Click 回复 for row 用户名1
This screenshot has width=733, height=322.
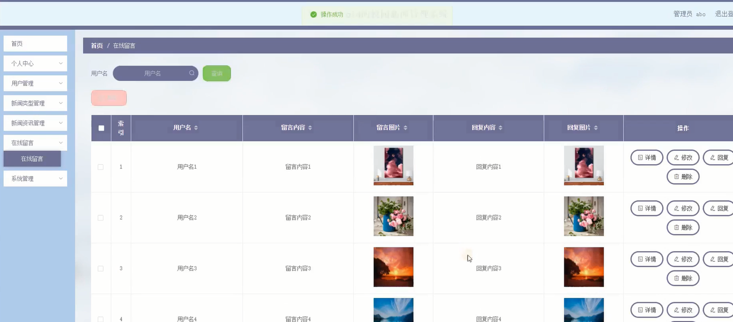(x=718, y=158)
